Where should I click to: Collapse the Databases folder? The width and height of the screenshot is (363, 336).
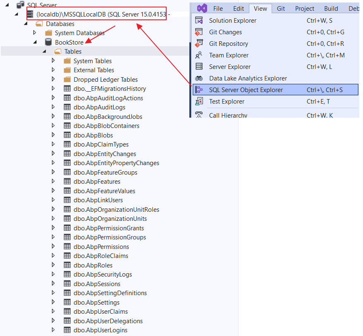(26, 24)
